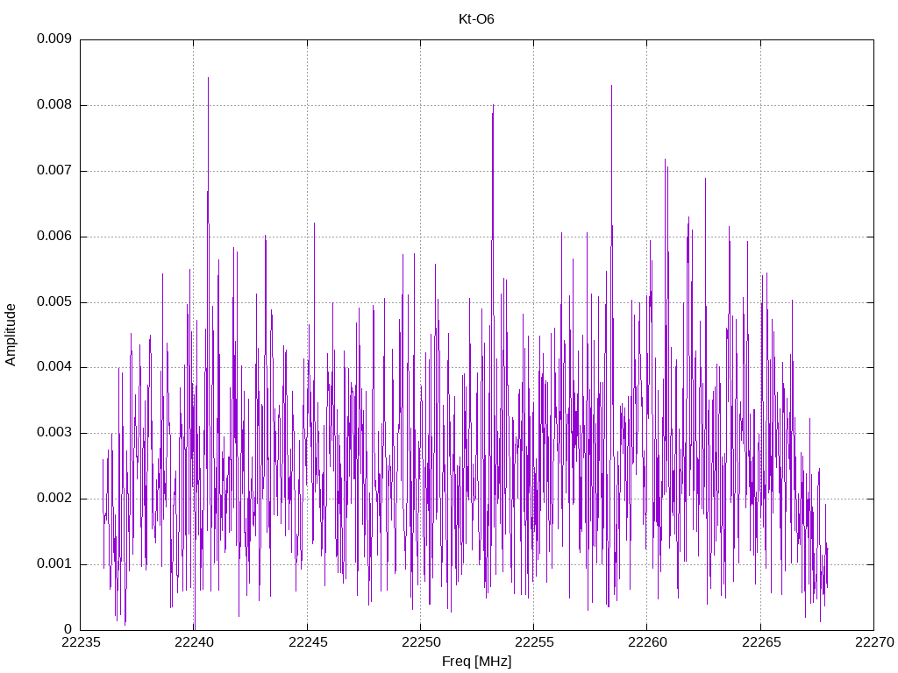Click x-axis tick label 22245
The width and height of the screenshot is (898, 673).
[x=308, y=642]
